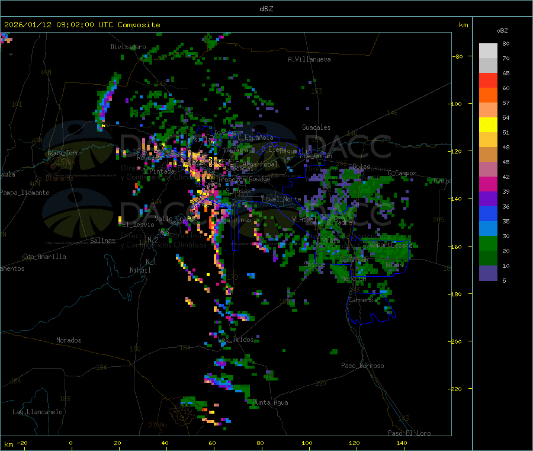Click the 'Divisadero' map label

(x=128, y=47)
